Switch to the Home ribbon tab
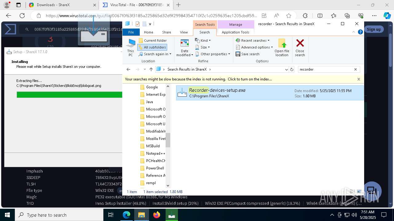 [x=149, y=32]
